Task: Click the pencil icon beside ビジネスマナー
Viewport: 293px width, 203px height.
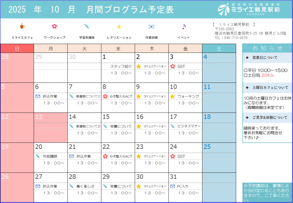Action: (x=173, y=126)
